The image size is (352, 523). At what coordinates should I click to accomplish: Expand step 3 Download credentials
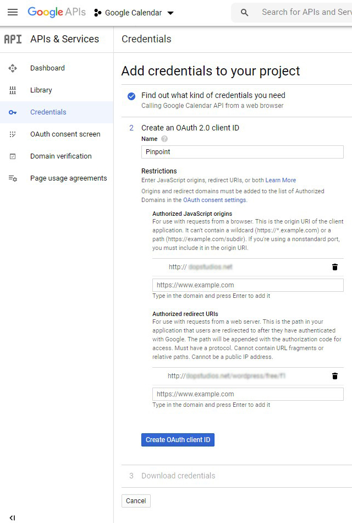178,476
